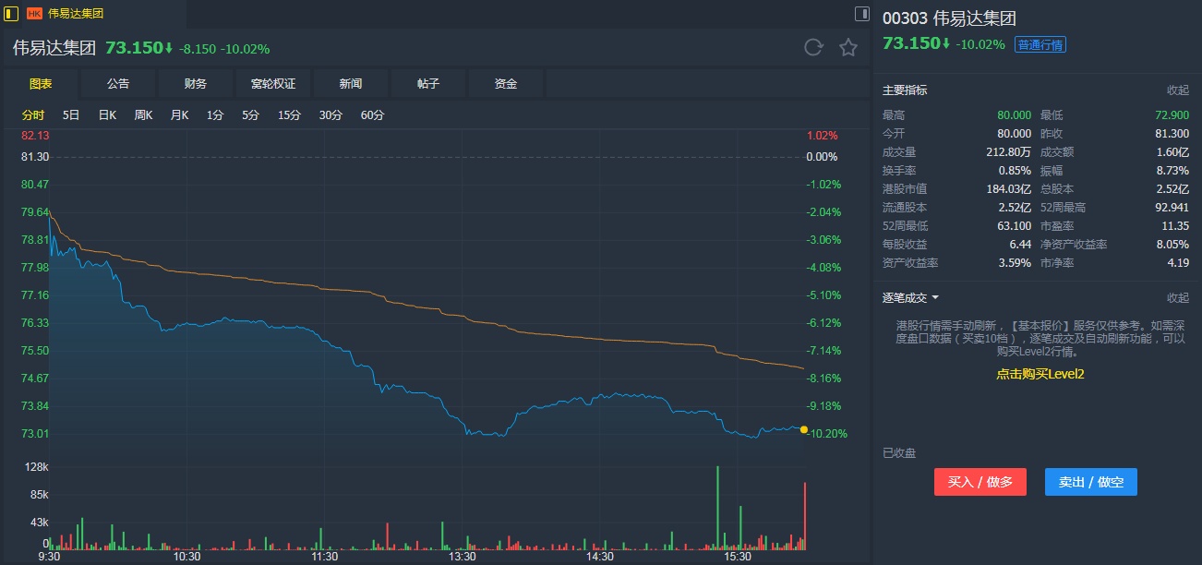Toggle the left sidebar panel icon
Screen dimensions: 1202x565
(x=11, y=13)
